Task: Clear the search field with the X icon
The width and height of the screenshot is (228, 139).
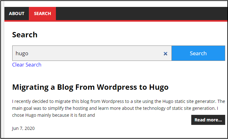Action: tap(165, 54)
